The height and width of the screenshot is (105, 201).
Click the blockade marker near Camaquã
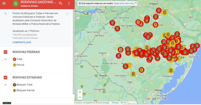click(171, 71)
